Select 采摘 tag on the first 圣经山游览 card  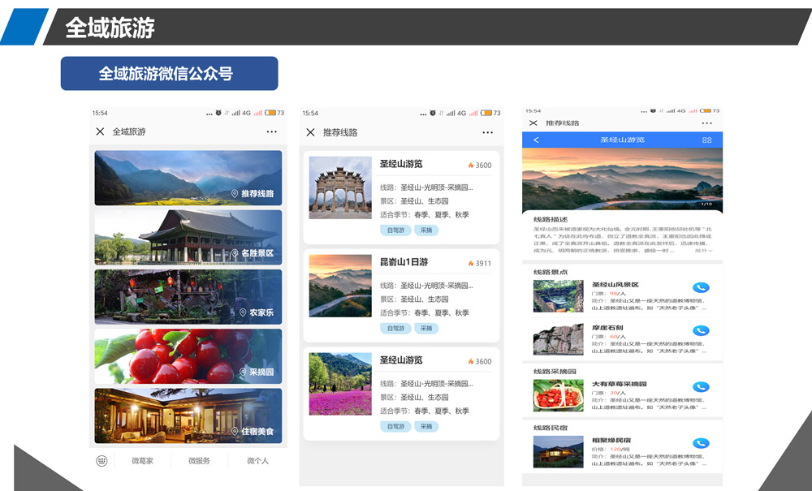(426, 230)
